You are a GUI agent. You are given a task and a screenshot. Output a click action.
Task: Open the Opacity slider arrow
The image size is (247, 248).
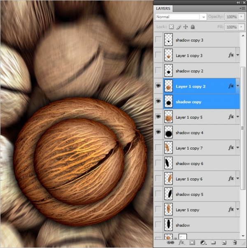(241, 16)
